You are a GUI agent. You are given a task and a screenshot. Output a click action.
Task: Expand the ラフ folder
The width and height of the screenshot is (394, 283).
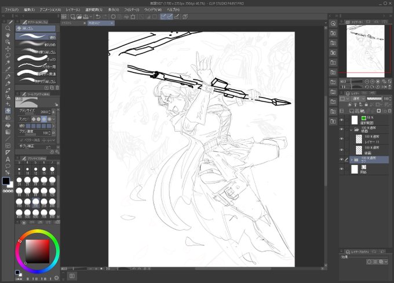point(352,159)
